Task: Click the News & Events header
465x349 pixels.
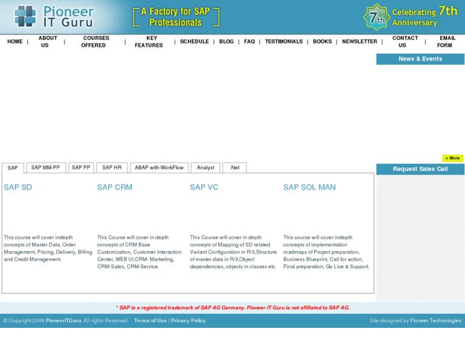Action: pyautogui.click(x=420, y=59)
